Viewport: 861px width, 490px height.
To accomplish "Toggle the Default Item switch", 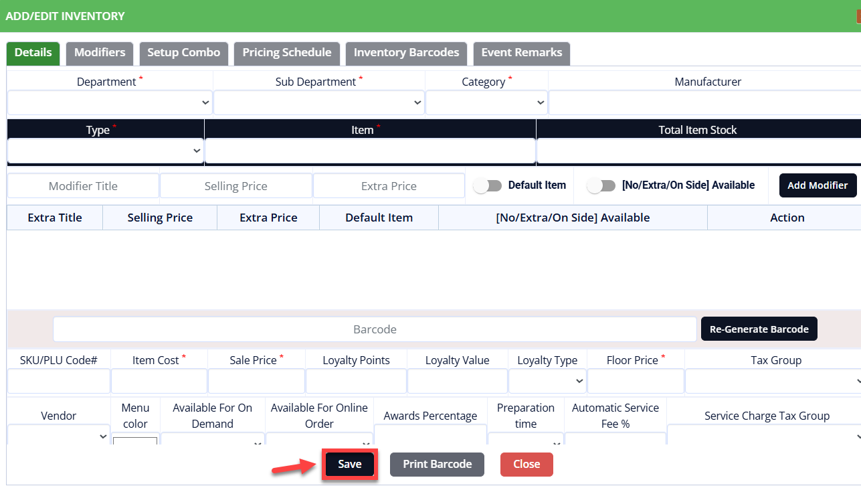I will 488,186.
